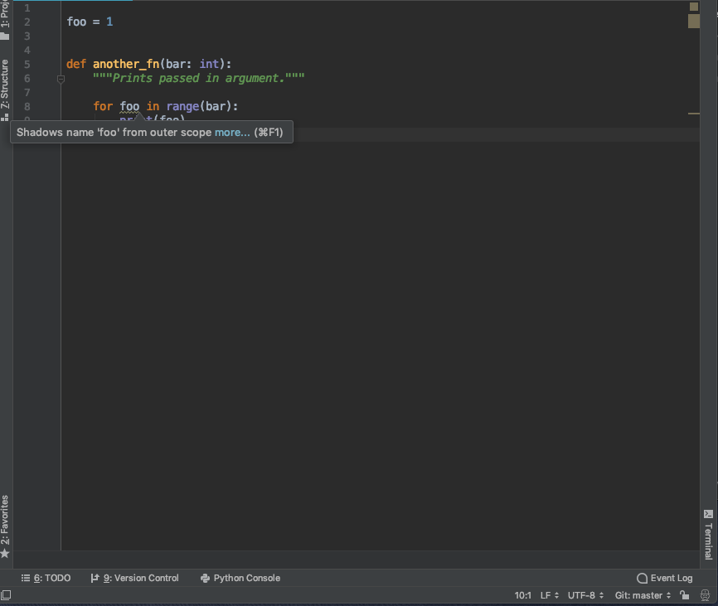Switch to the TODO tool window tab

(51, 578)
